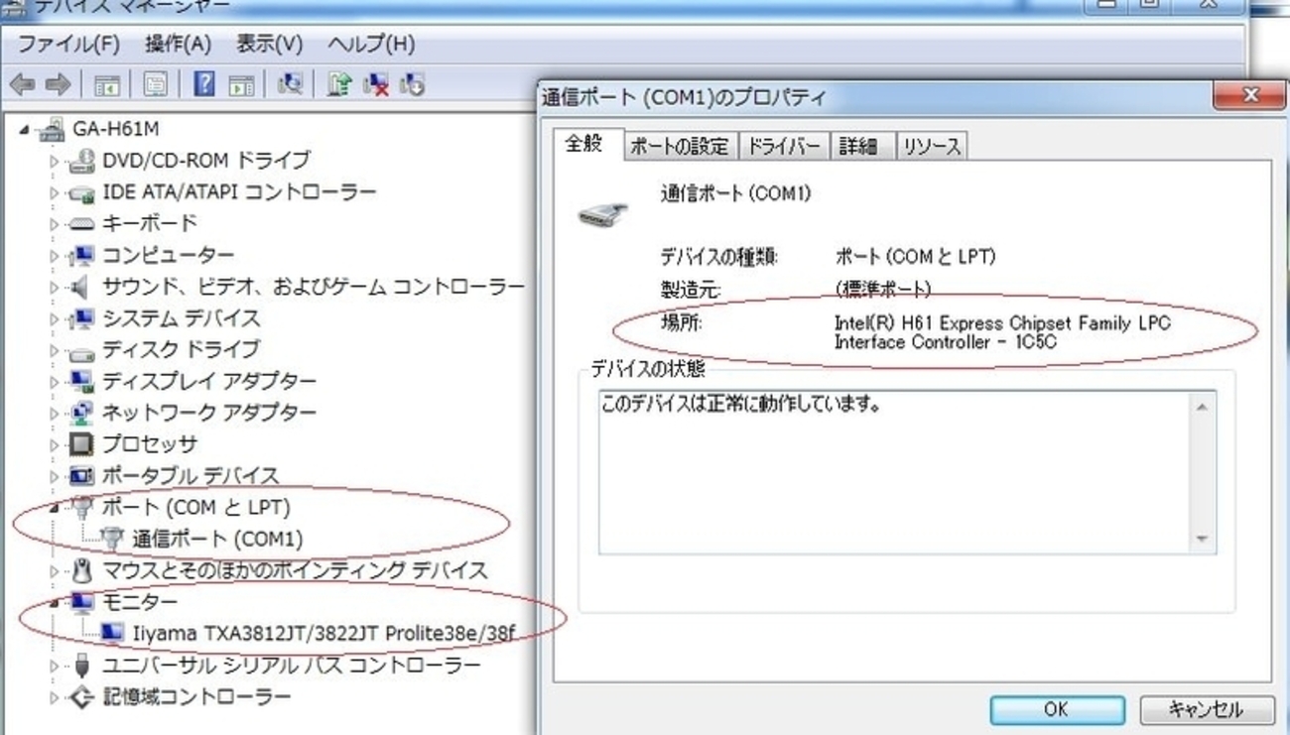
Task: Select the ディスプレイ アダプター icon
Action: 82,382
